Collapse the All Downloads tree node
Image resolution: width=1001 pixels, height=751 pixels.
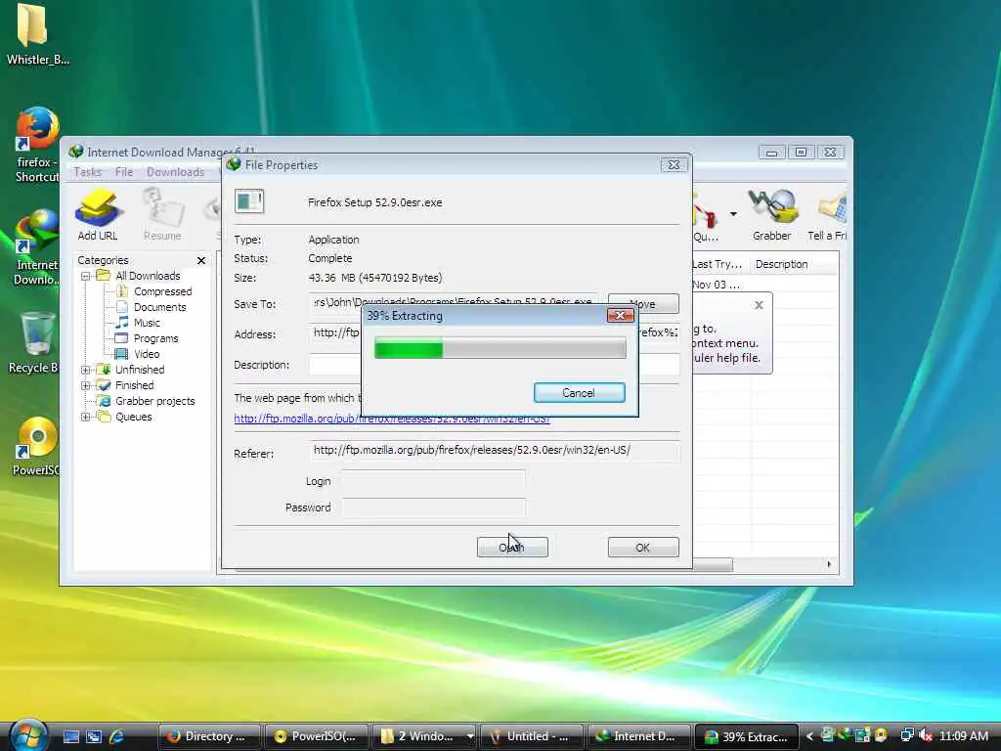pyautogui.click(x=85, y=276)
